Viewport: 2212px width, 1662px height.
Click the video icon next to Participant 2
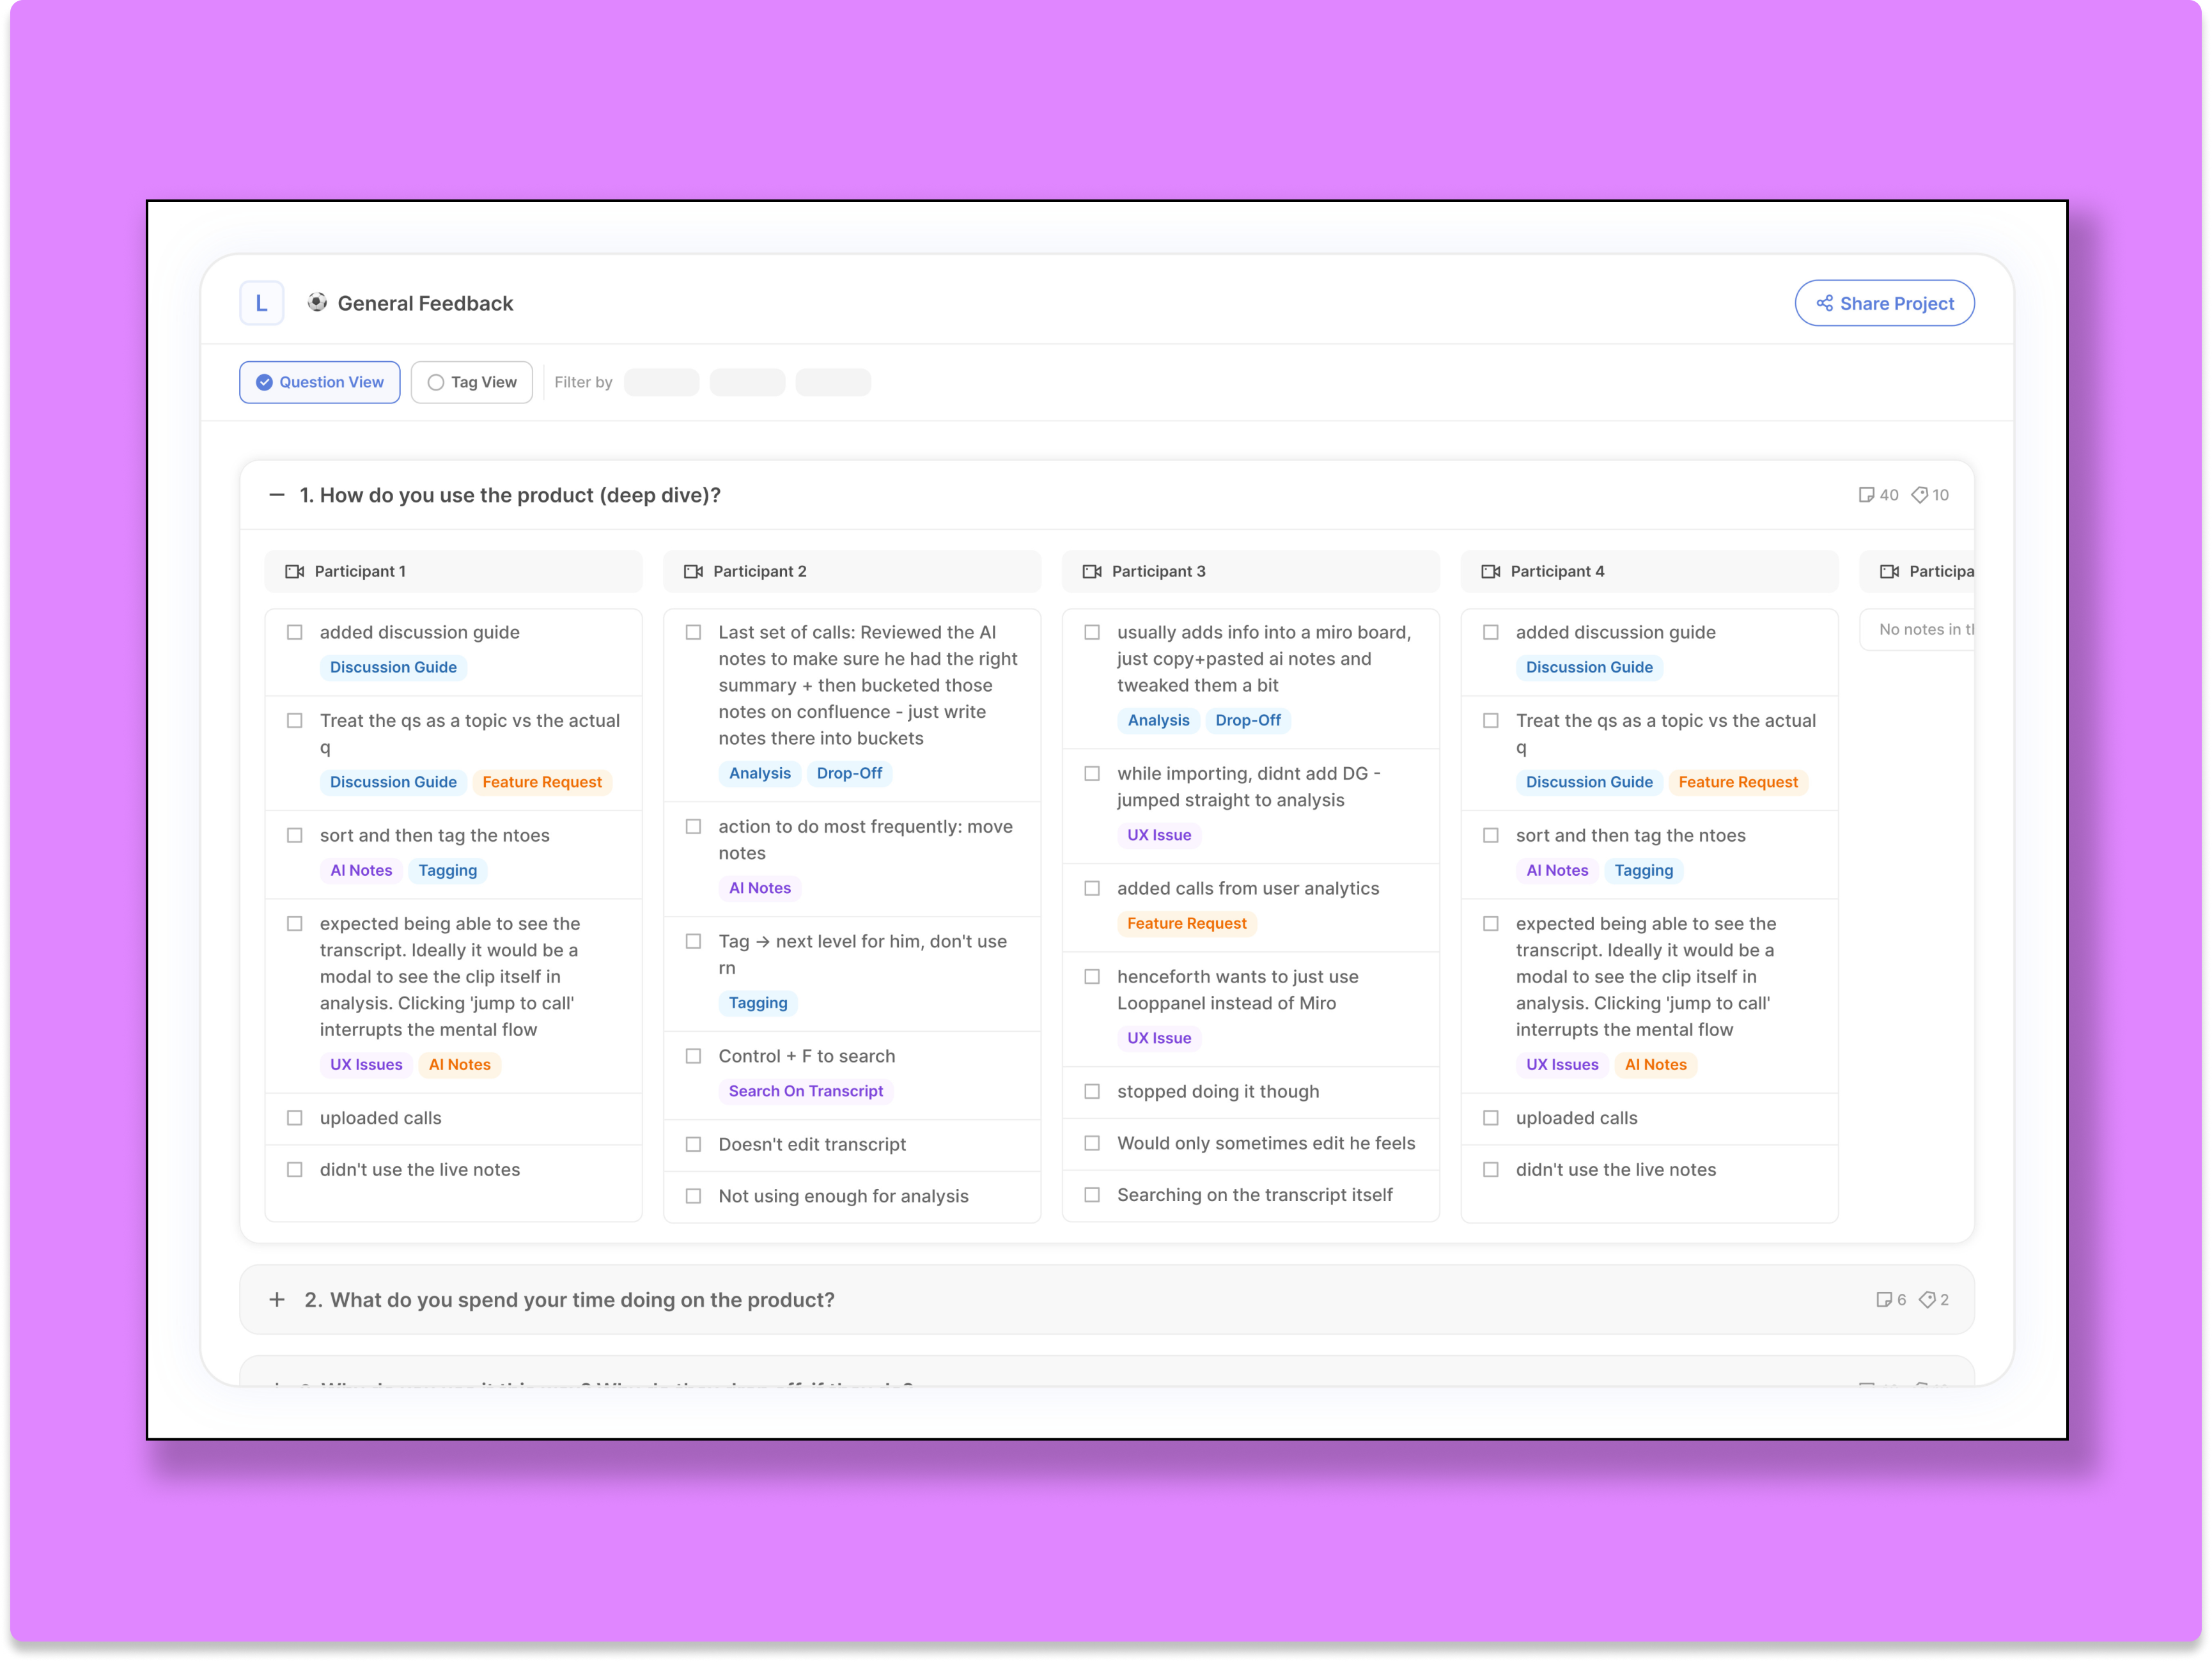click(693, 571)
